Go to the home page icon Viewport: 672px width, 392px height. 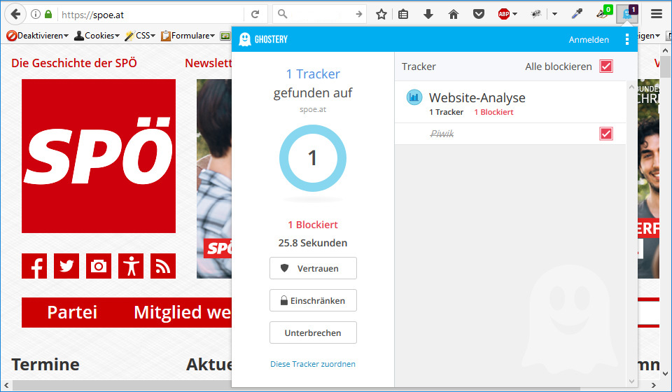click(x=454, y=14)
